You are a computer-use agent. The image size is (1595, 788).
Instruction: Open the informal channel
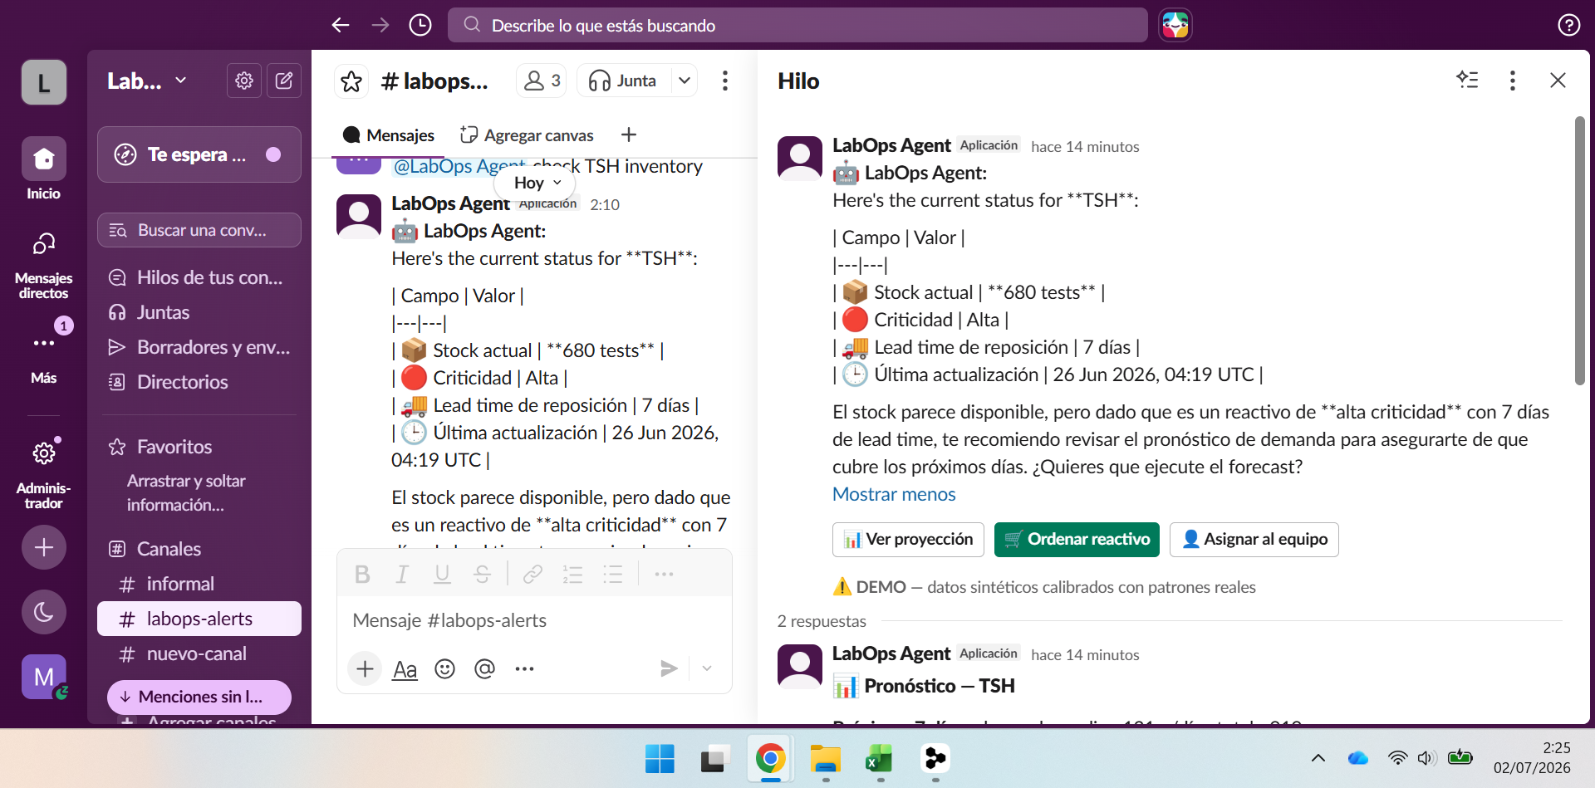[199, 584]
